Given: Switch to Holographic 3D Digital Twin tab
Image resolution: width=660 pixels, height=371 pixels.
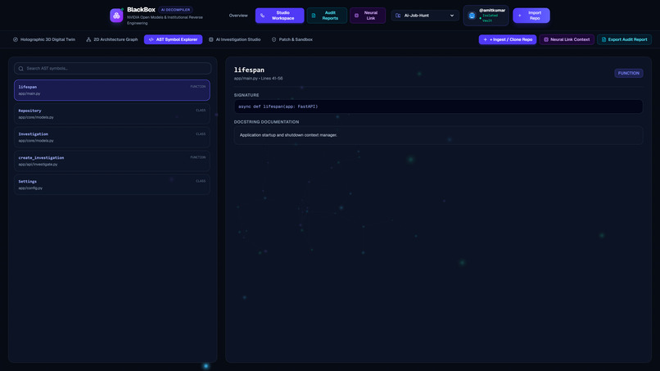Looking at the screenshot, I should 44,39.
